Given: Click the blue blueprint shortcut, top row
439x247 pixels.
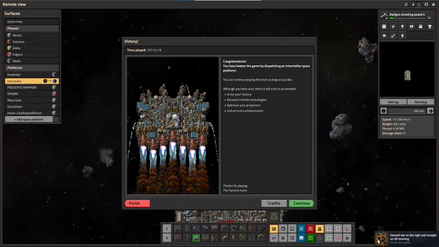Looking at the screenshot, I should tap(301, 229).
